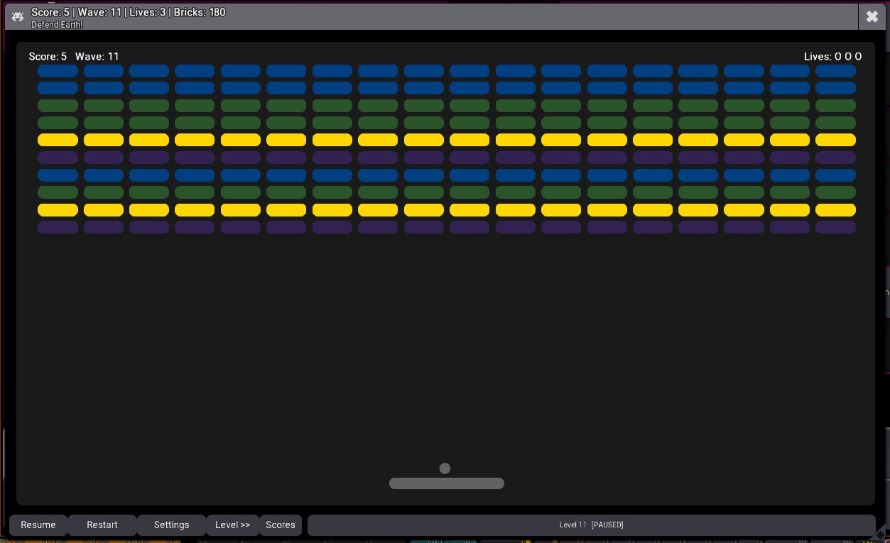890x543 pixels.
Task: Click the Lives indicator in the playfield
Action: (x=832, y=57)
